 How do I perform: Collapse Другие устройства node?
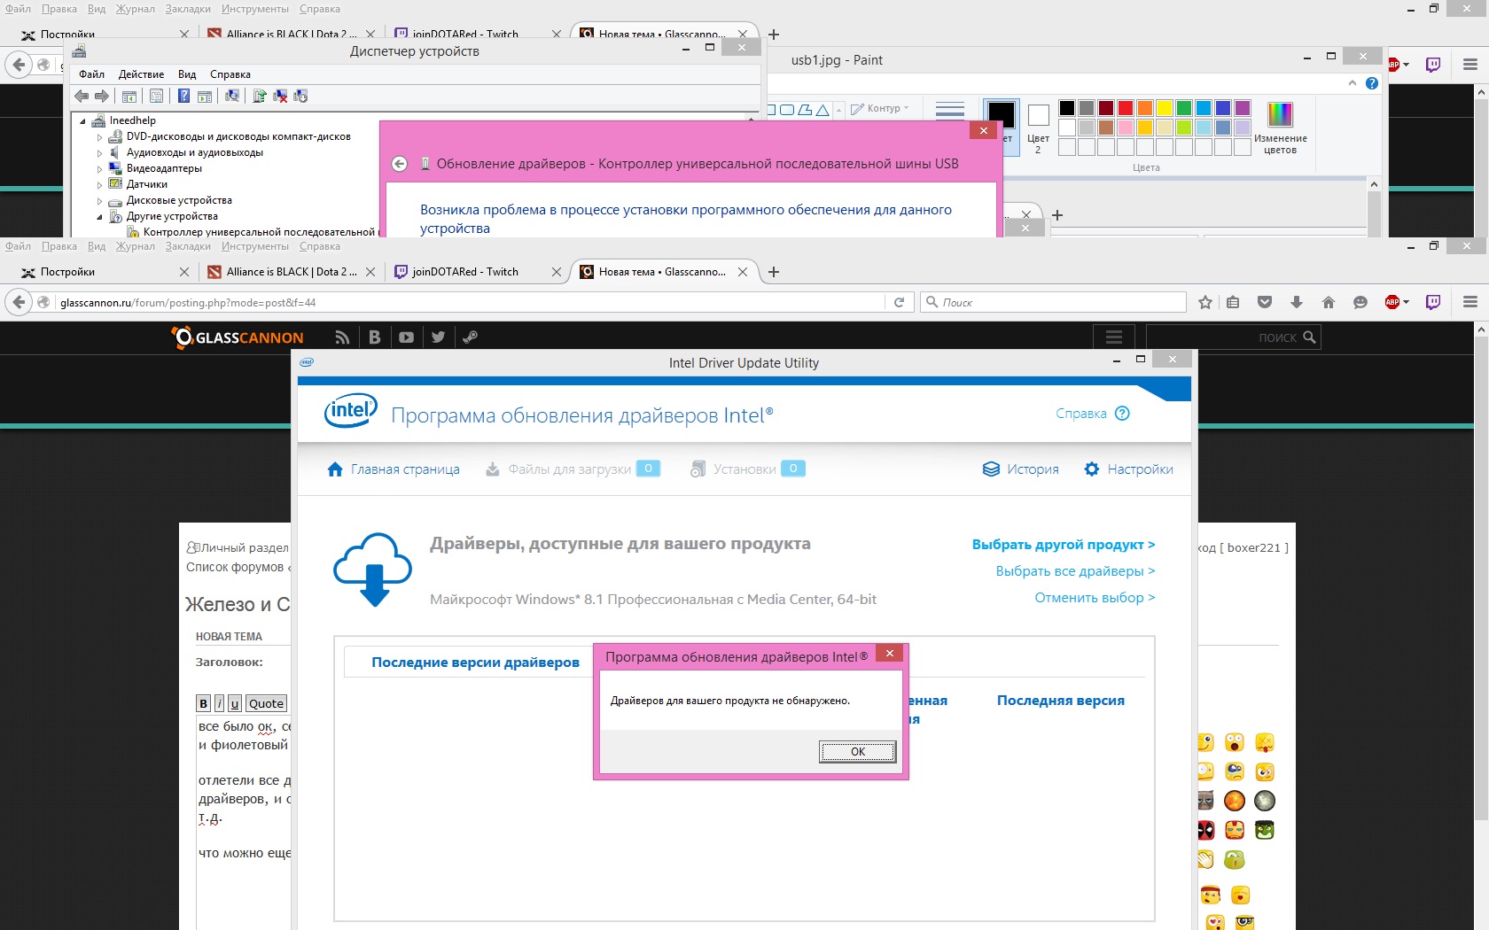pos(99,217)
